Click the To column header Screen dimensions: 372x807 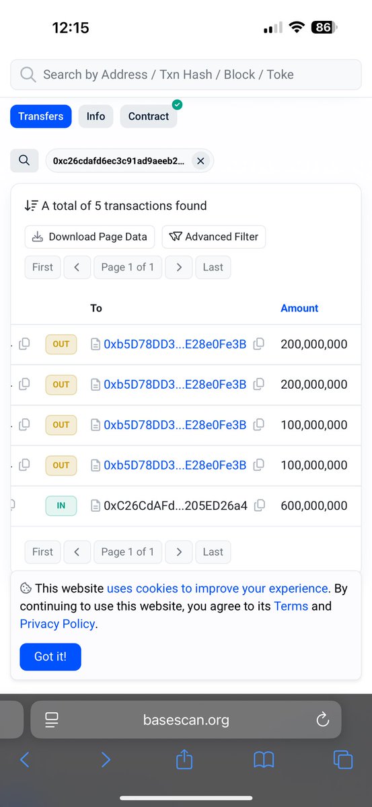coord(96,308)
